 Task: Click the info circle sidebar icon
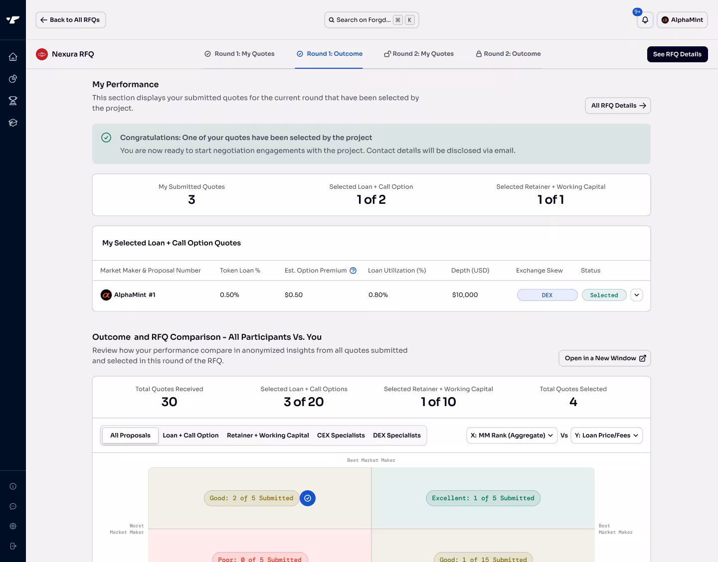click(x=13, y=486)
